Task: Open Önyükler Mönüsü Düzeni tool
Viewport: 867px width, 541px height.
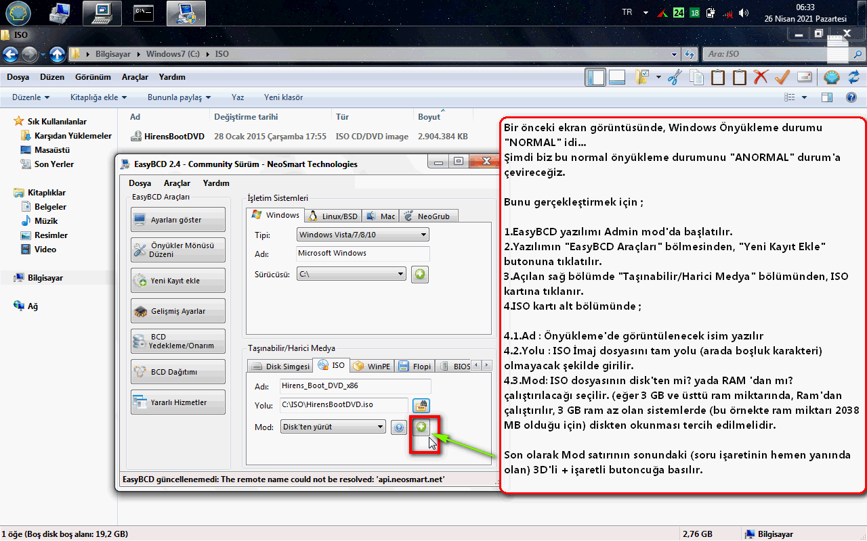Action: coord(178,250)
